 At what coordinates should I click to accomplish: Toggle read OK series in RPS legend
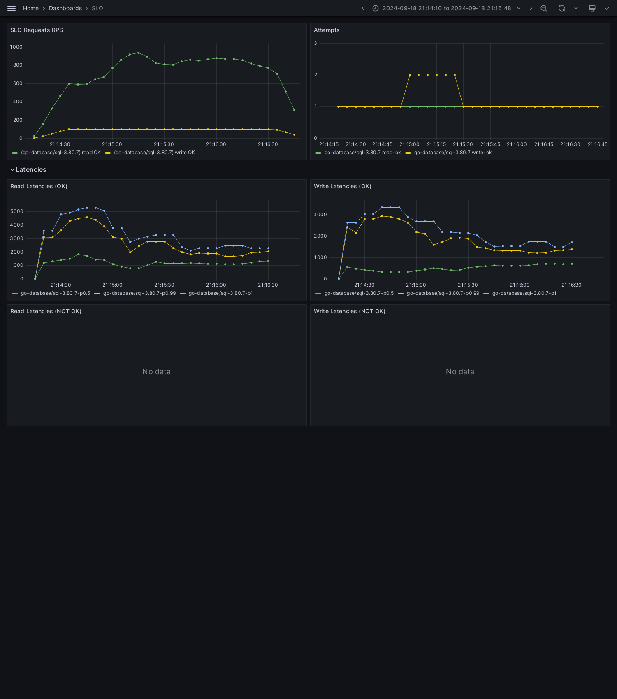(61, 153)
